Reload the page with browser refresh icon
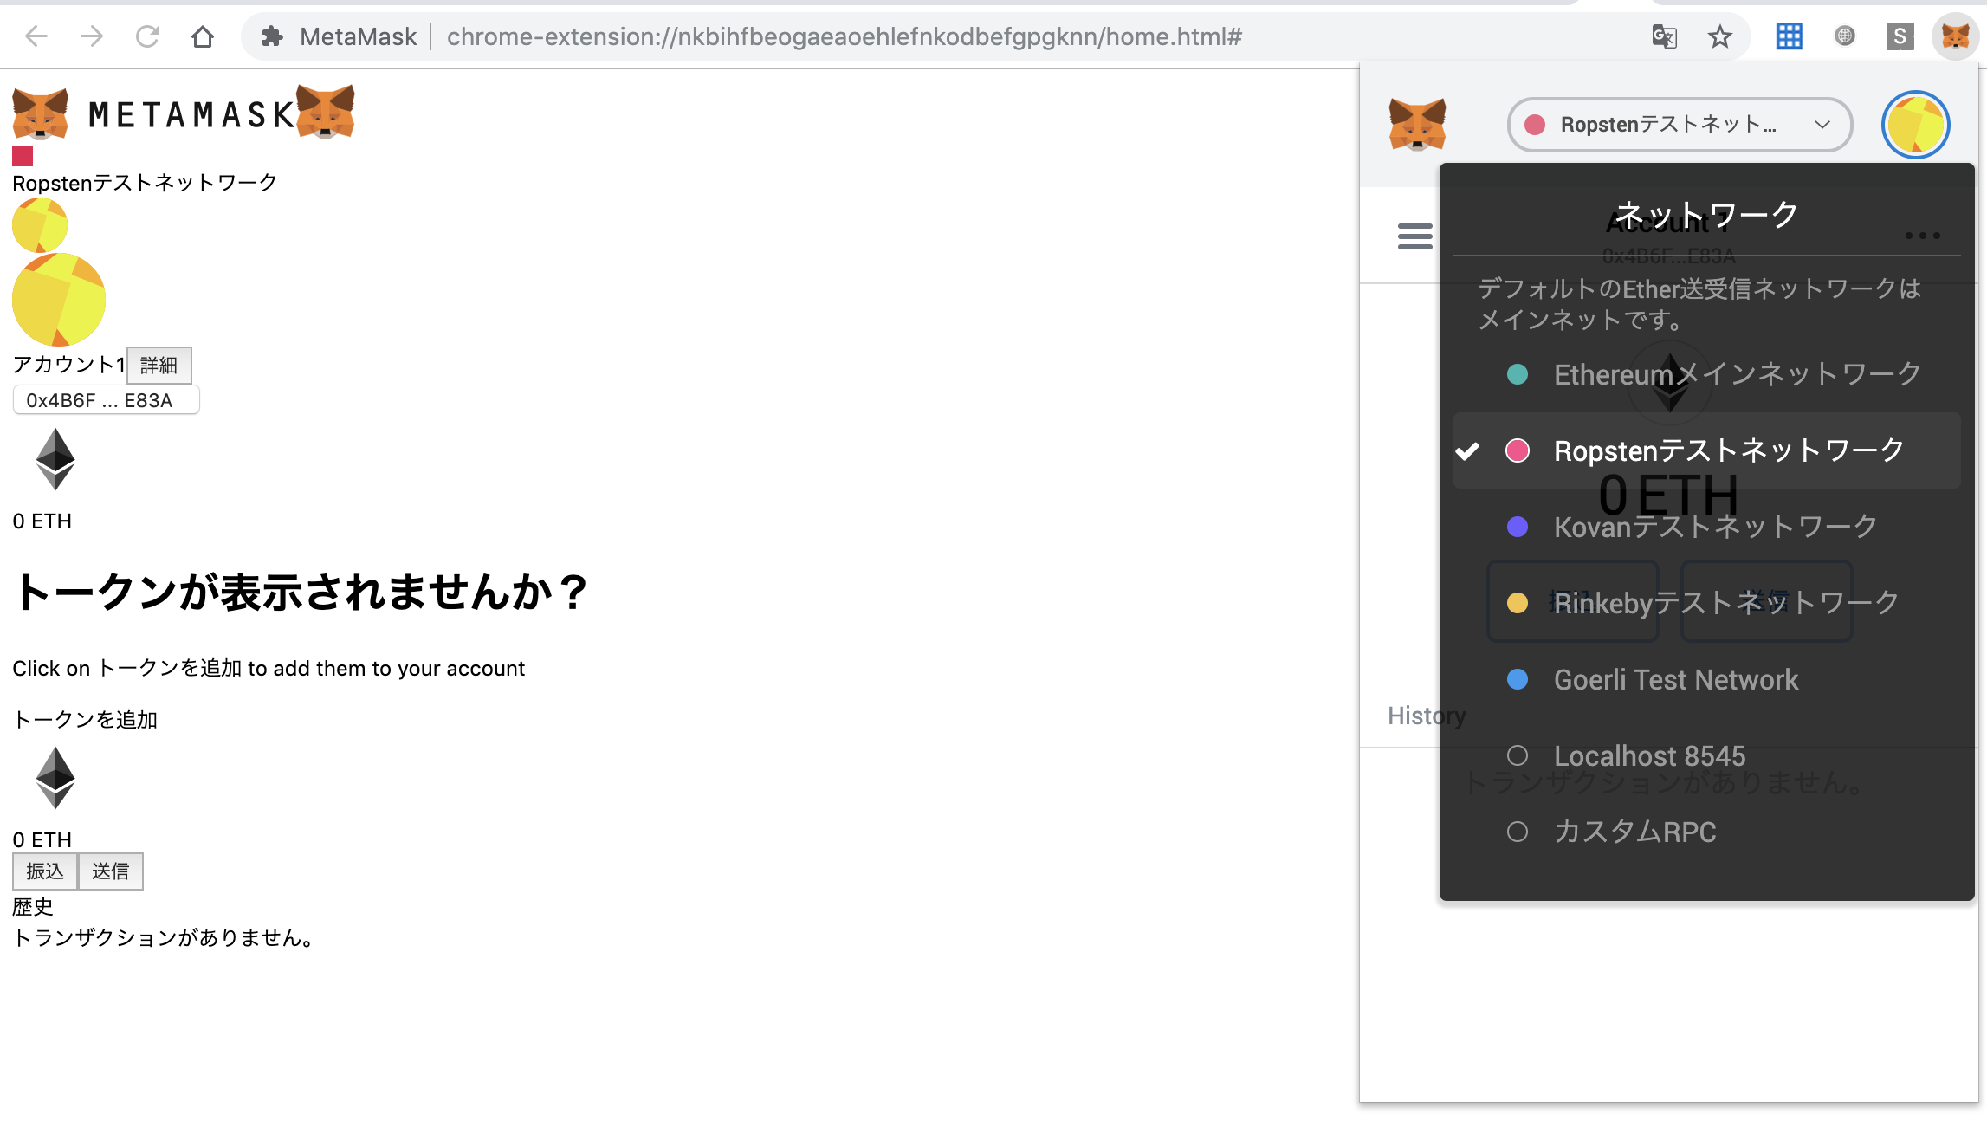Viewport: 1987px width, 1140px height. pyautogui.click(x=147, y=36)
